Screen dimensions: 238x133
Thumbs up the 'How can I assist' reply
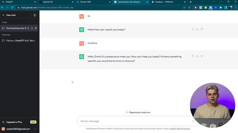point(197,29)
